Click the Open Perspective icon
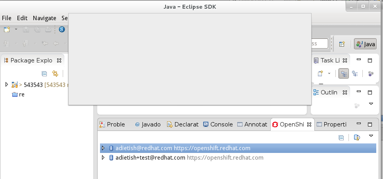The image size is (383, 179). coord(342,44)
